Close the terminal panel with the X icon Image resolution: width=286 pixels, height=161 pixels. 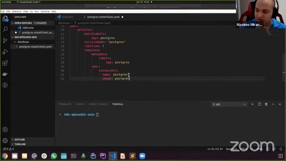pyautogui.click(x=280, y=104)
